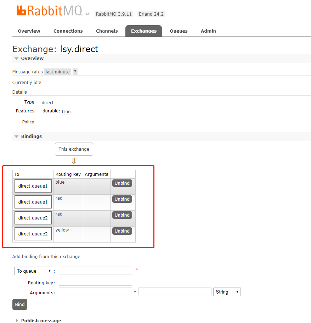Click the 'durable: true' feature text
Viewport: 311px width, 323px height.
coord(57,111)
